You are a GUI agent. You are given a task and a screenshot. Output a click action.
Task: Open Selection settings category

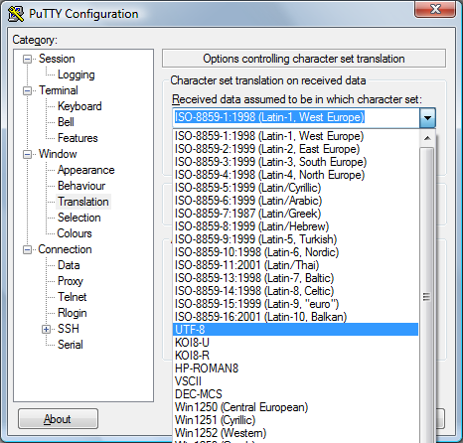click(78, 218)
